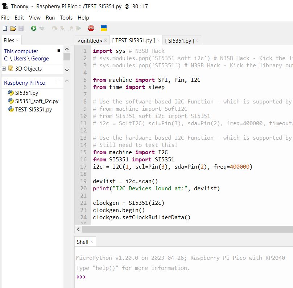293x288 pixels.
Task: Click the Thonny application logo icon
Action: pos(5,6)
